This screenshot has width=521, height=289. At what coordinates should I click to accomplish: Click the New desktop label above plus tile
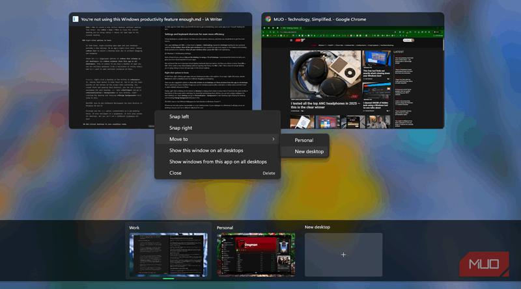click(317, 227)
